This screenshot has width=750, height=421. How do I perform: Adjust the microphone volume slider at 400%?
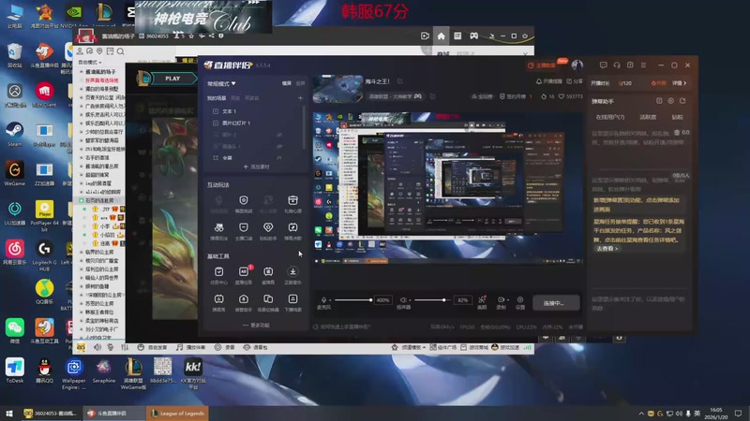(x=353, y=299)
